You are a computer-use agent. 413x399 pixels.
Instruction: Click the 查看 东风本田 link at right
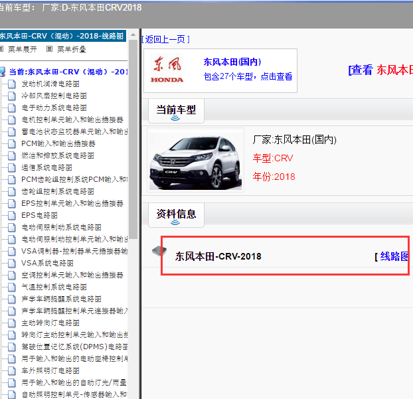click(380, 70)
